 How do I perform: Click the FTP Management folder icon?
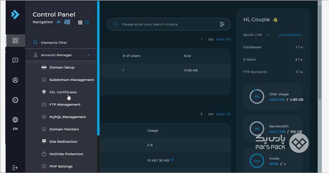tap(44, 104)
